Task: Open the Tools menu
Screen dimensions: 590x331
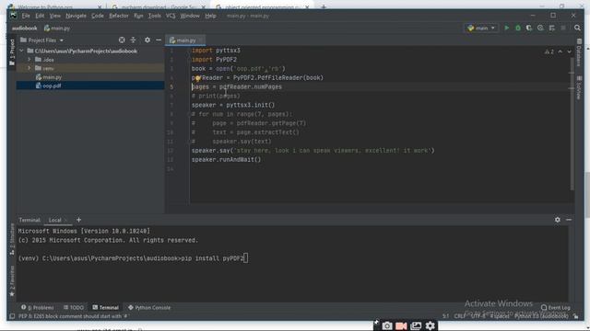Action: click(x=154, y=16)
